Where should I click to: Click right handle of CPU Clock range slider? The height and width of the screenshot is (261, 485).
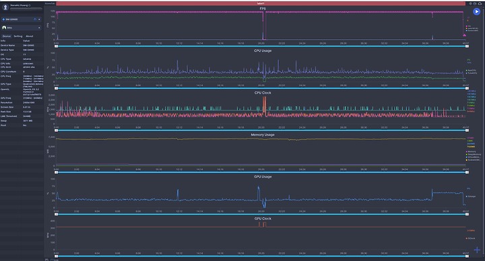click(x=467, y=130)
